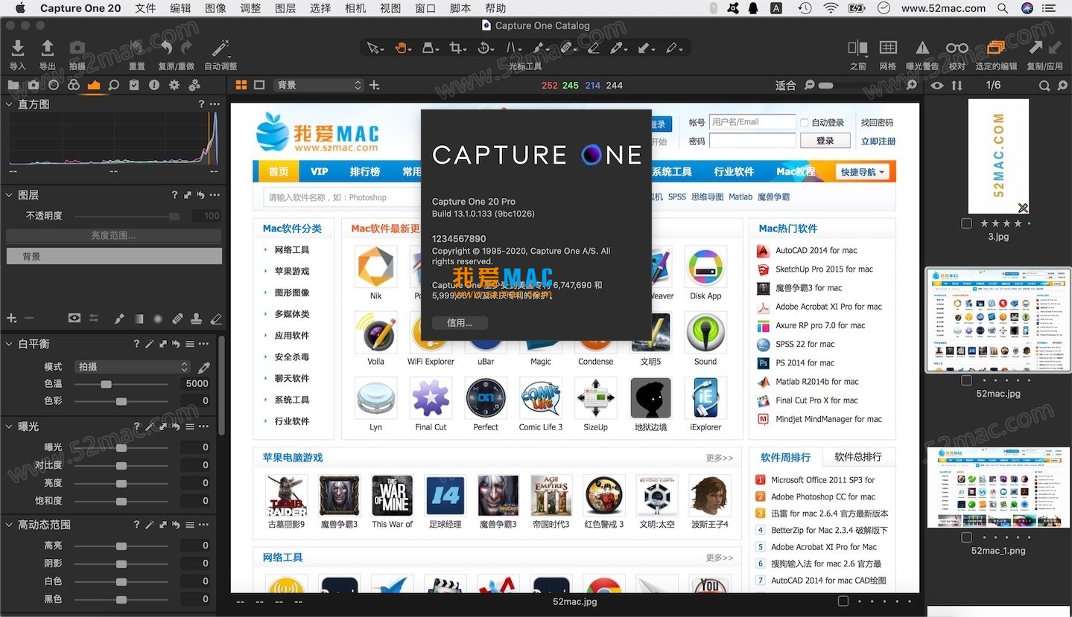Select the Crop cursor tool
Image resolution: width=1072 pixels, height=617 pixels.
tap(456, 48)
